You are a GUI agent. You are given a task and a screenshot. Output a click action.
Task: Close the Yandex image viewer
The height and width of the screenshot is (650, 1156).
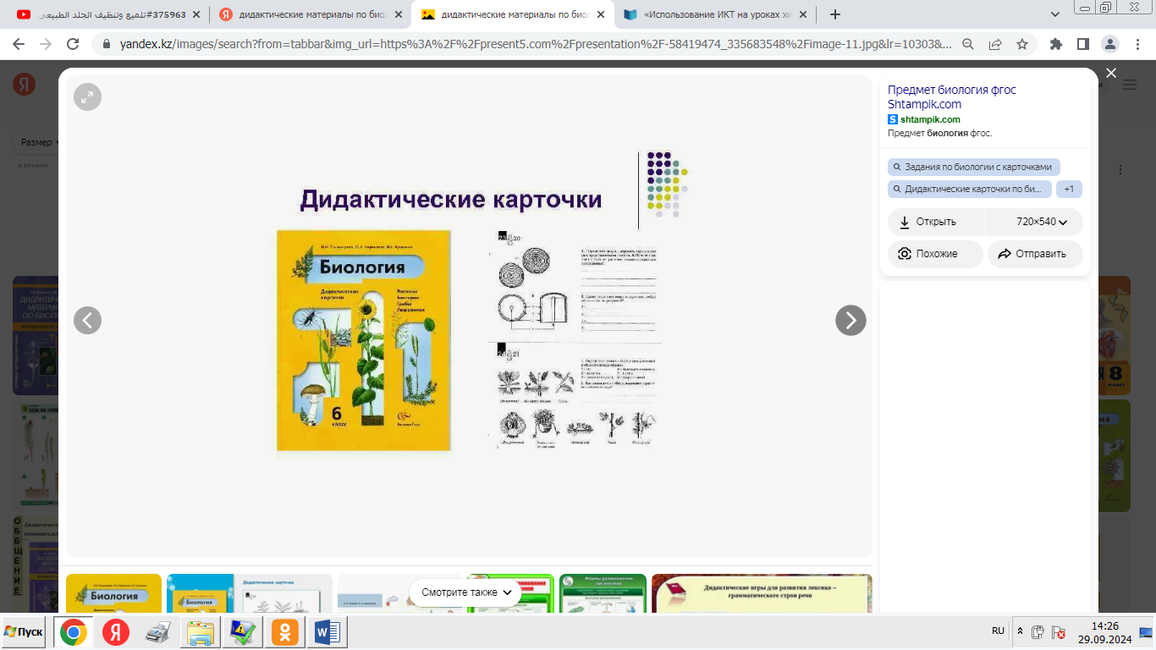coord(1111,74)
